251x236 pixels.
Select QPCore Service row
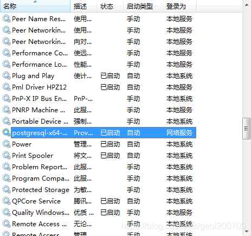pyautogui.click(x=98, y=201)
